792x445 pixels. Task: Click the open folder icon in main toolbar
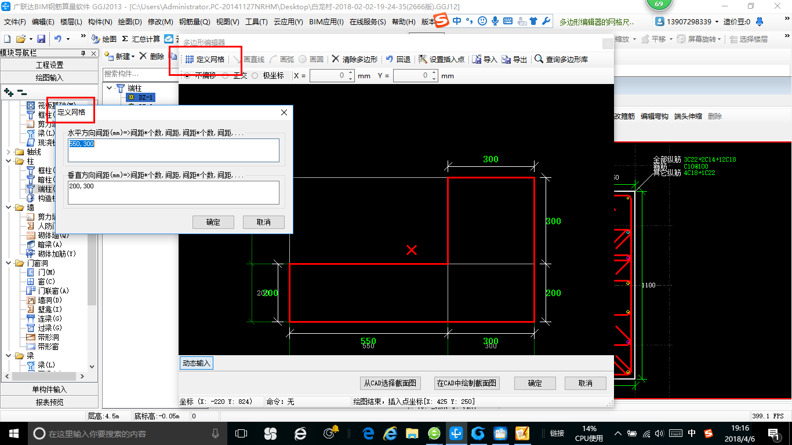pyautogui.click(x=21, y=39)
